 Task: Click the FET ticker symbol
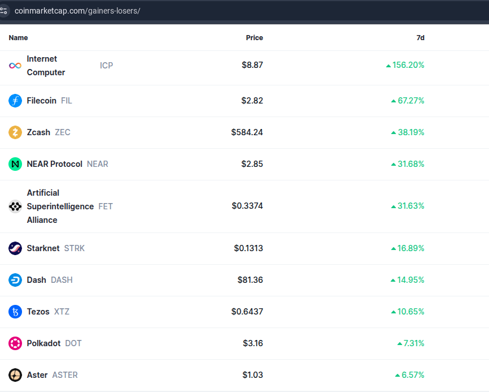click(106, 206)
